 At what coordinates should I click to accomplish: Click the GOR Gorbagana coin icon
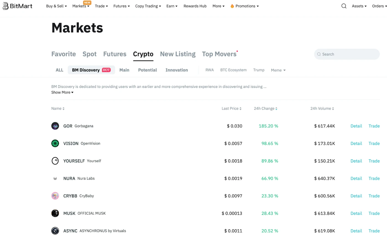pos(55,126)
